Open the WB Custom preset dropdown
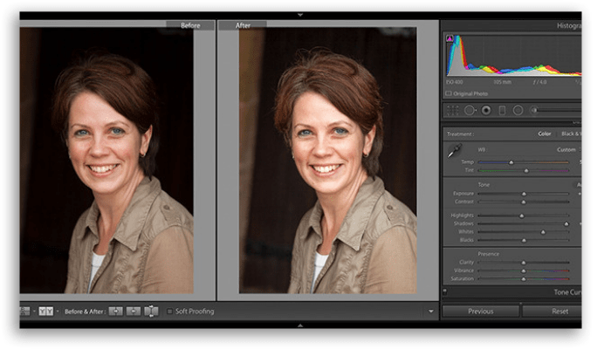This screenshot has height=349, width=611. click(x=568, y=149)
